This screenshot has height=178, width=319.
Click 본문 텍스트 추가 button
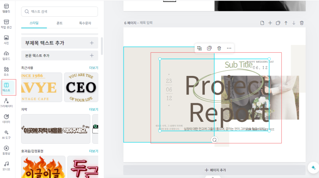tap(60, 55)
